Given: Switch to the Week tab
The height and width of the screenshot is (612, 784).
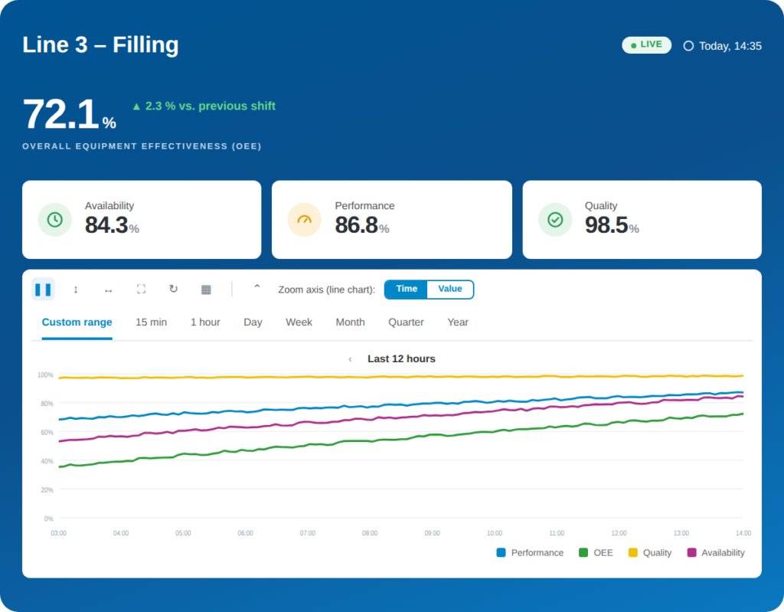Looking at the screenshot, I should tap(299, 322).
